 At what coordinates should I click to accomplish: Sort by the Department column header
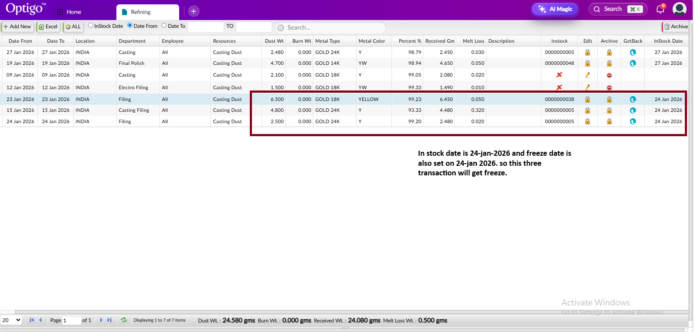[x=132, y=41]
